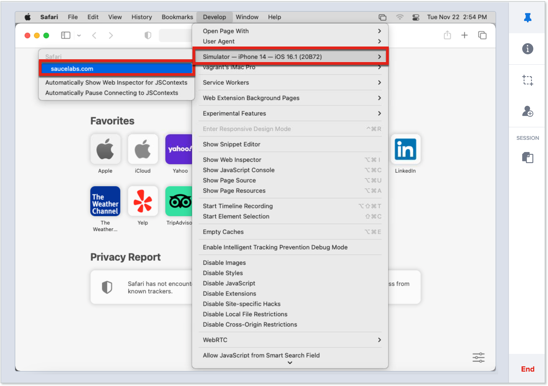
Task: Select Empty Caches from Develop menu
Action: coord(223,232)
